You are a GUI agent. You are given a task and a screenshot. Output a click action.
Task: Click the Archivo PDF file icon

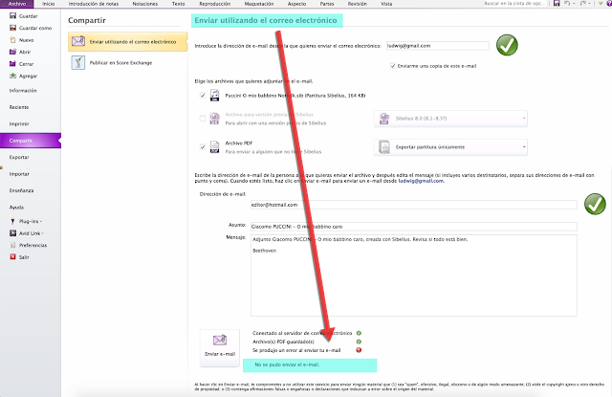[214, 147]
